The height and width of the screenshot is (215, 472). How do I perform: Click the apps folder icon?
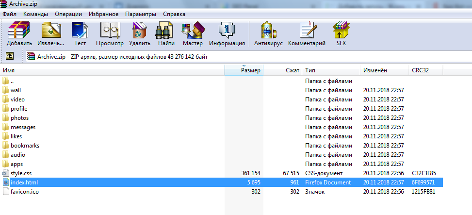(x=5, y=164)
